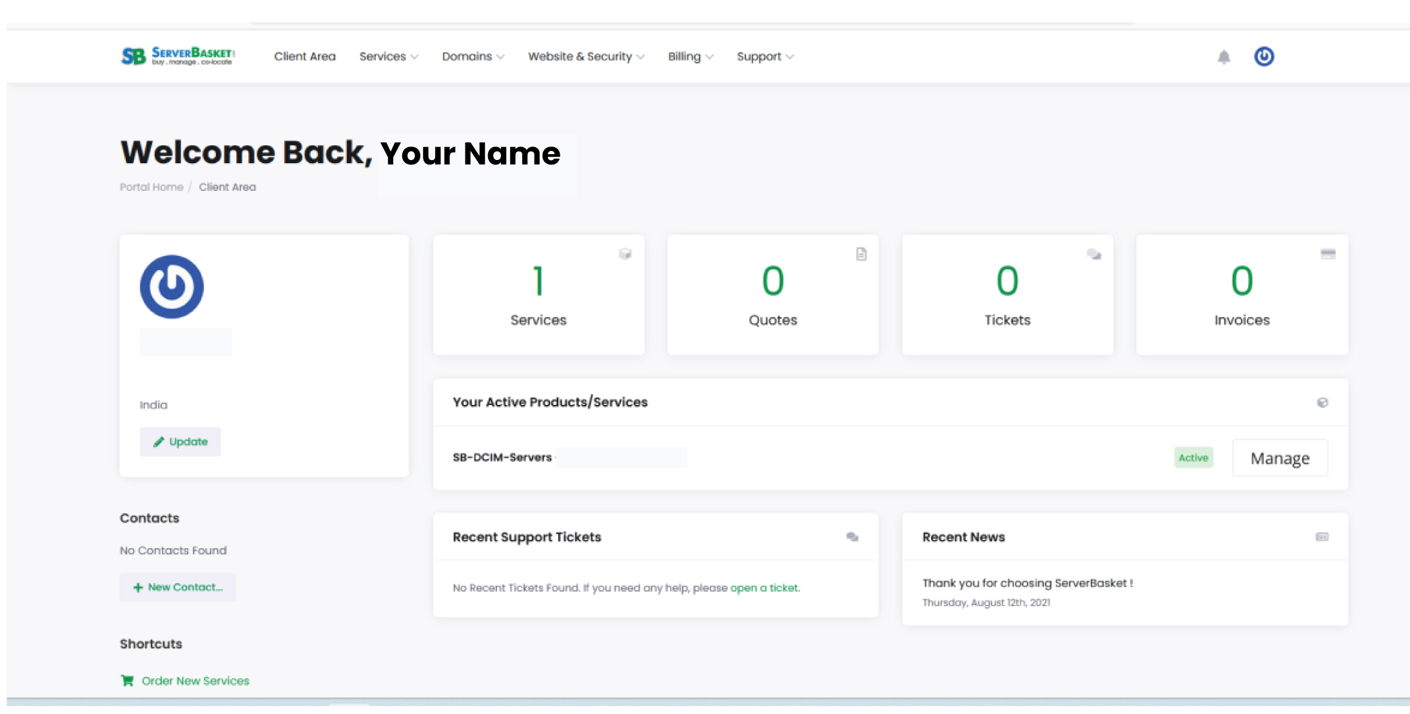Click the notification bell icon
1410x714 pixels.
[1224, 57]
